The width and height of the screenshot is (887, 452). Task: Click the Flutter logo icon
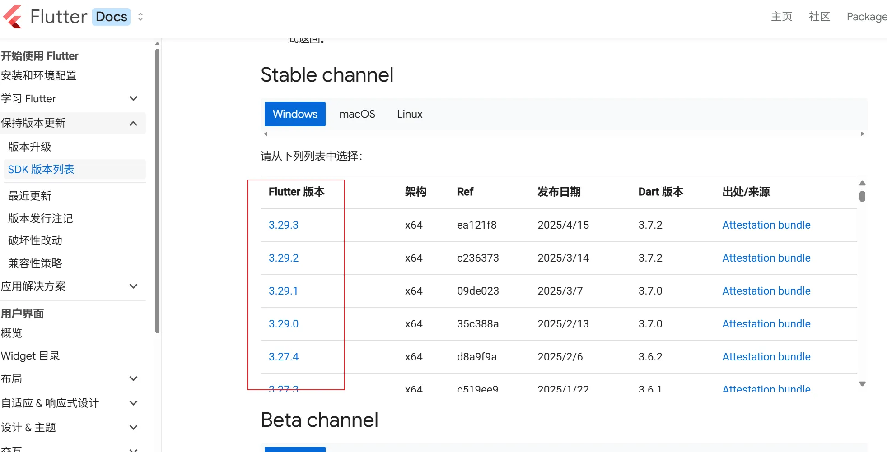pyautogui.click(x=12, y=17)
